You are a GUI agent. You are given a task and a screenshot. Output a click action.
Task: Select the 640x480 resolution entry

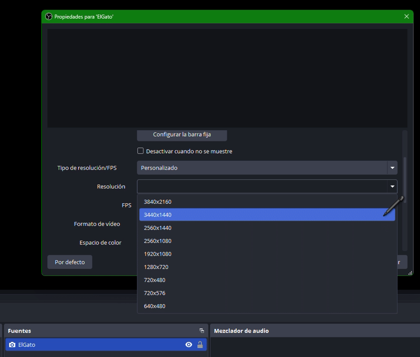pos(155,306)
